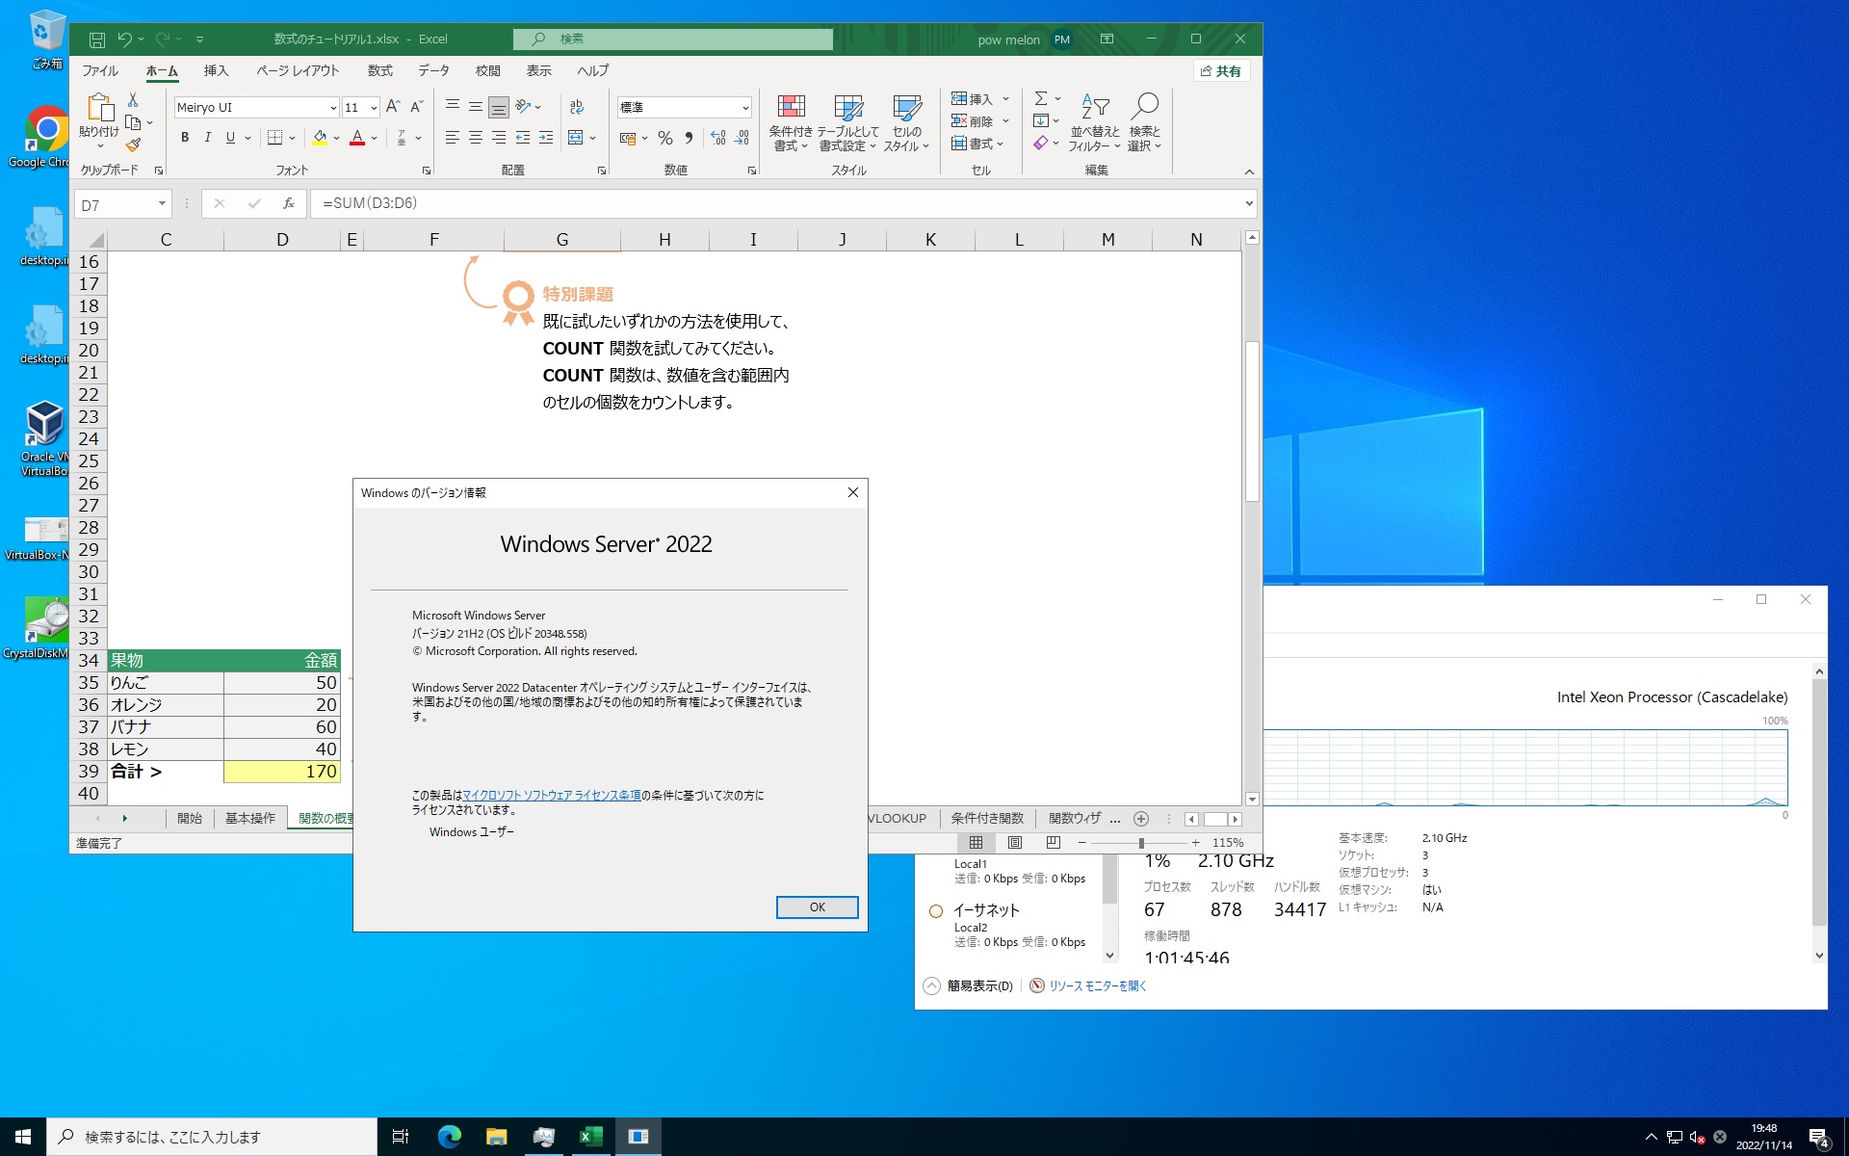Toggle center horizontal alignment
The image size is (1849, 1156).
coord(475,138)
